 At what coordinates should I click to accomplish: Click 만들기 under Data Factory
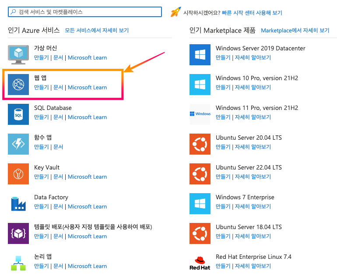coord(42,206)
